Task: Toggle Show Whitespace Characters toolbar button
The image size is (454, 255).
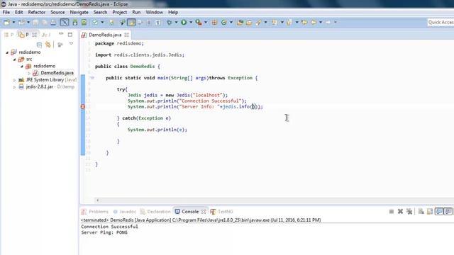Action: (x=157, y=22)
